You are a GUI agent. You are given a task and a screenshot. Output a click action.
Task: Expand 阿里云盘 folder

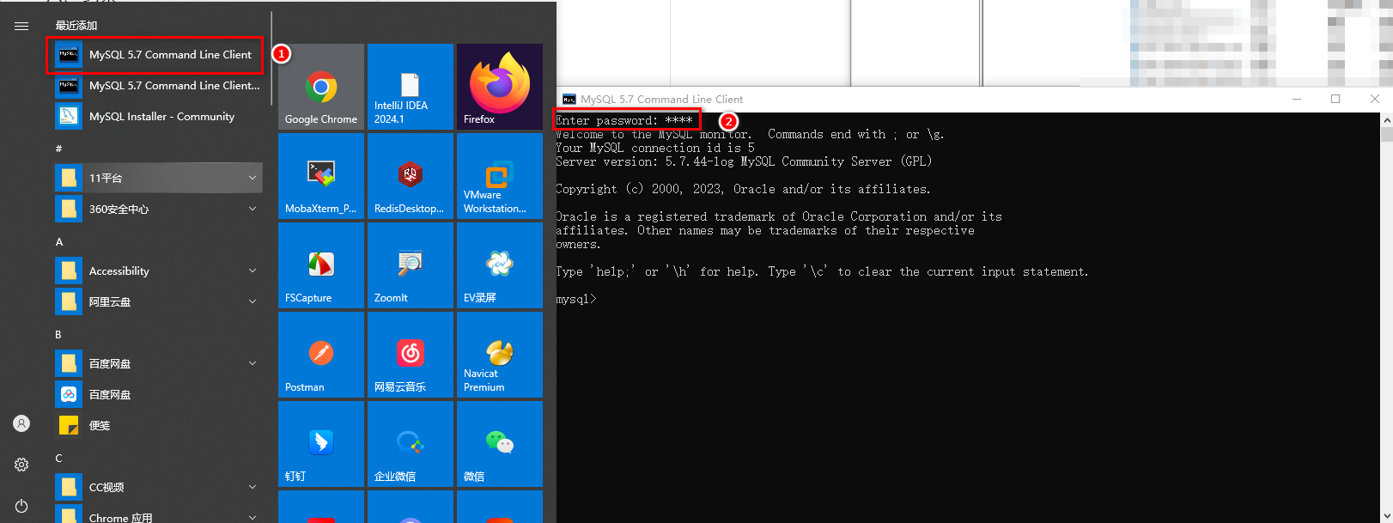tap(158, 302)
